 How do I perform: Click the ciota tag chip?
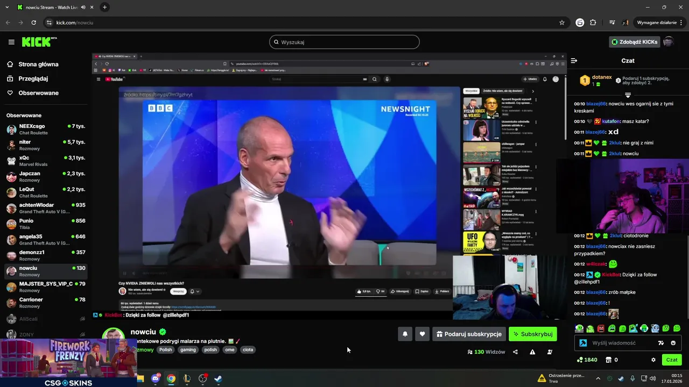click(248, 349)
